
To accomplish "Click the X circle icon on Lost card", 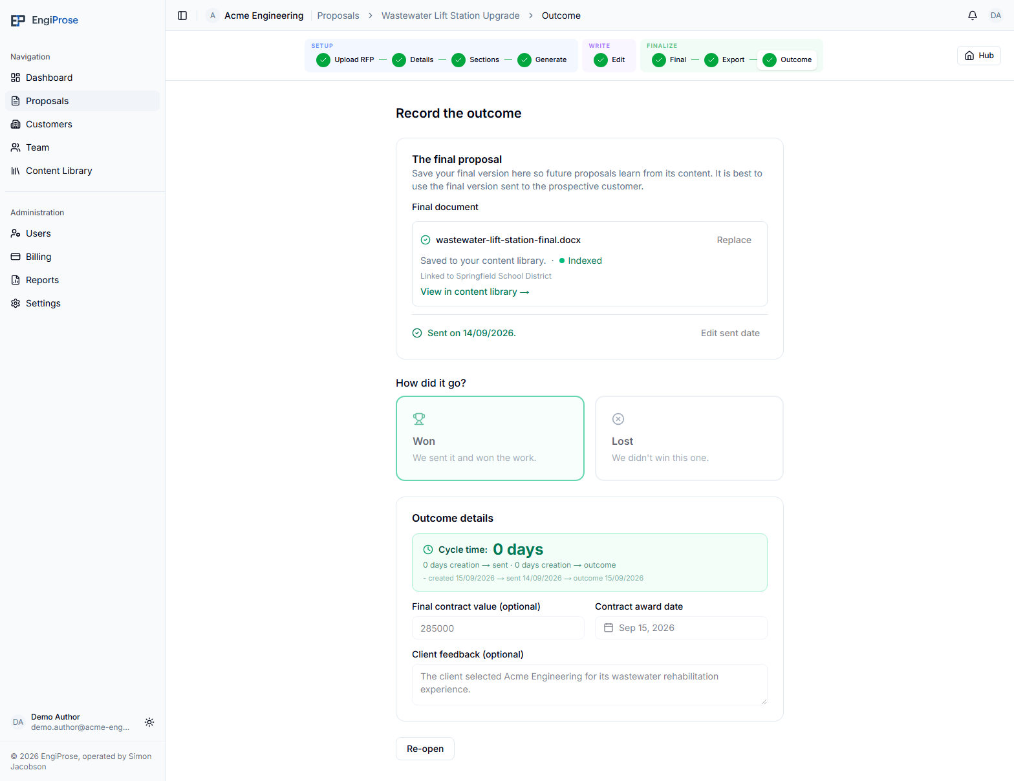I will [x=618, y=419].
